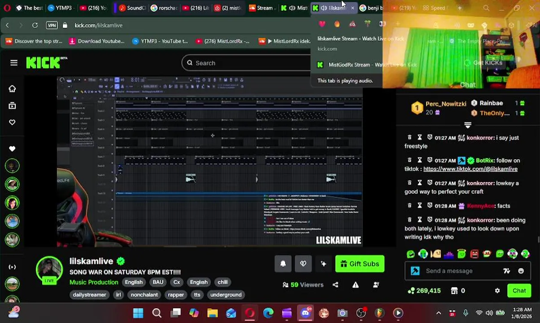Open 'Download Youtube...' bookmark
The width and height of the screenshot is (540, 323).
tap(96, 41)
